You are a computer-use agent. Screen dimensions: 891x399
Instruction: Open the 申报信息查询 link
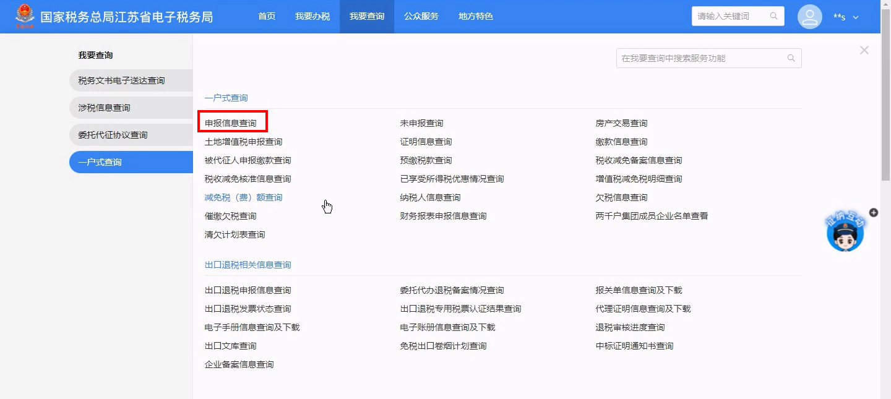pyautogui.click(x=231, y=123)
